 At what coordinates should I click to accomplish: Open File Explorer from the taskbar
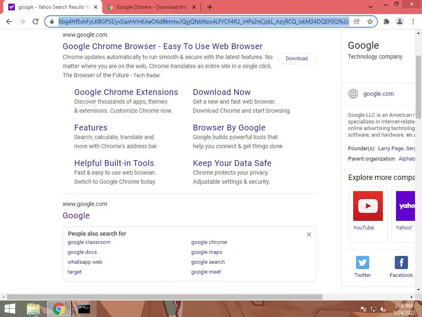pos(33,309)
